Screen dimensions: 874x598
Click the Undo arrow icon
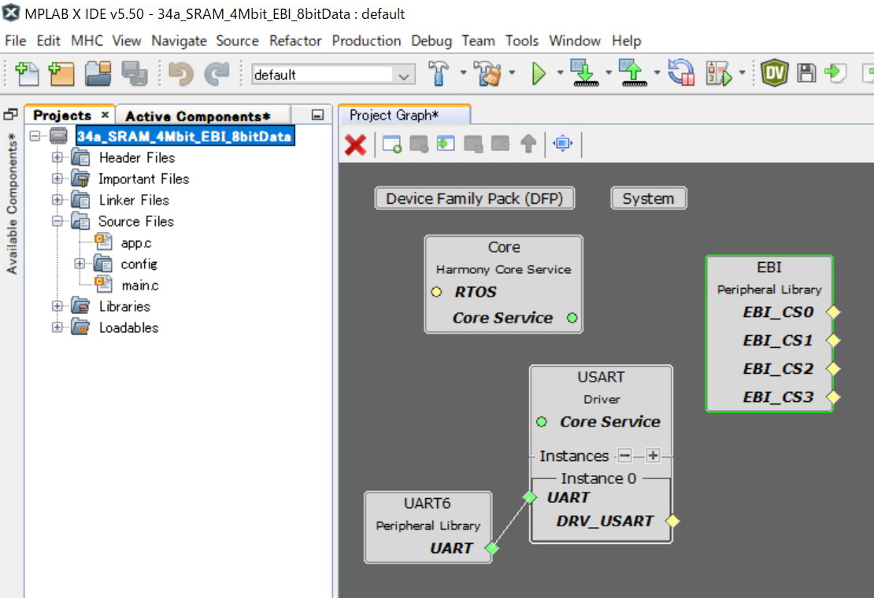pyautogui.click(x=180, y=73)
